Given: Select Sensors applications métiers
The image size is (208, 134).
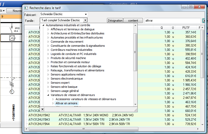Looking at the screenshot, I should coord(68,74).
